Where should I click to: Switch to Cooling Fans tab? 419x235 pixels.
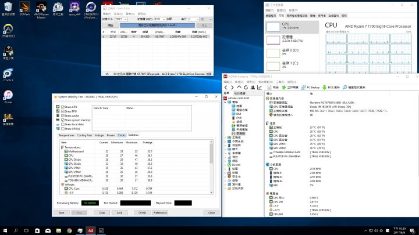click(x=84, y=135)
